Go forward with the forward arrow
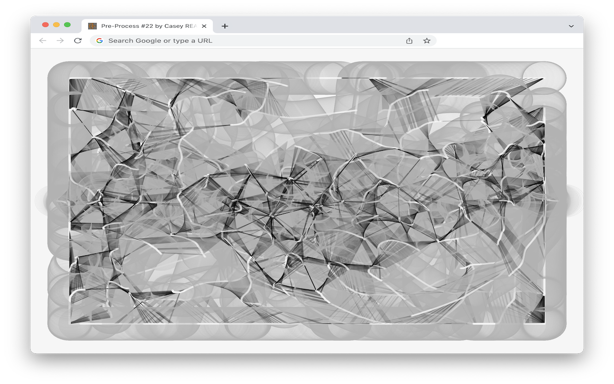The width and height of the screenshot is (614, 384). [59, 41]
